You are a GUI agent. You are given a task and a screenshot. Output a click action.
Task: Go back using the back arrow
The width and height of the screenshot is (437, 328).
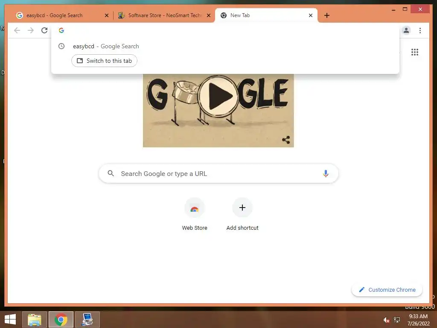click(17, 30)
